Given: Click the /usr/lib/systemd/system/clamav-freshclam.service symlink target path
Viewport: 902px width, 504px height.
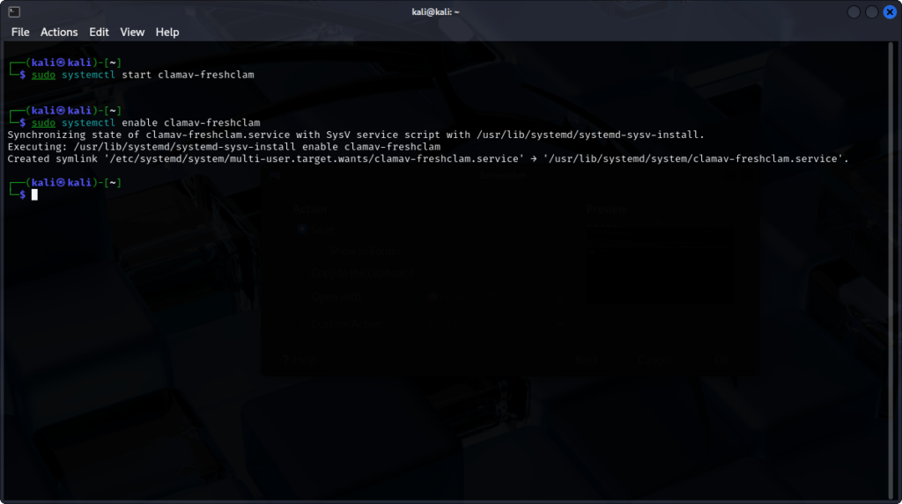Looking at the screenshot, I should [695, 159].
